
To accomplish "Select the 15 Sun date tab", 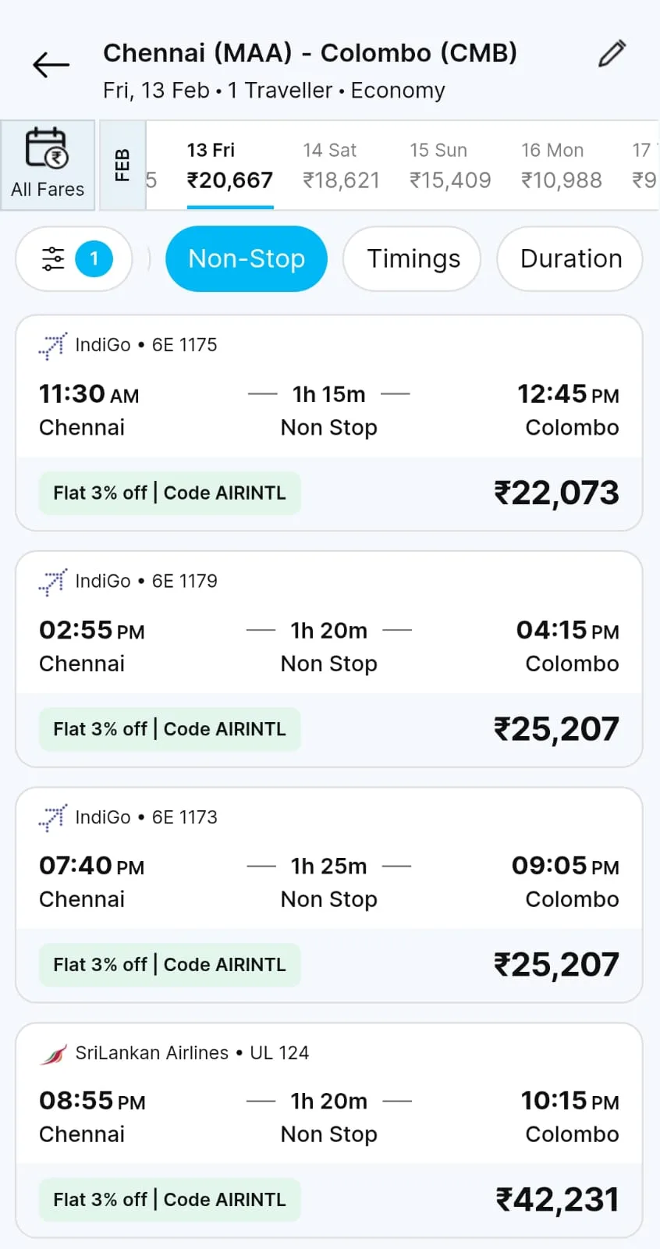I will click(x=450, y=165).
